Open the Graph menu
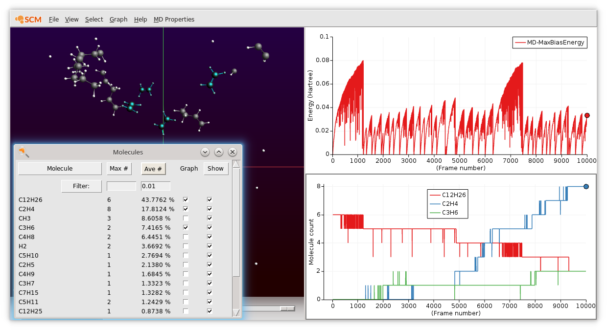This screenshot has width=607, height=330. pyautogui.click(x=118, y=20)
